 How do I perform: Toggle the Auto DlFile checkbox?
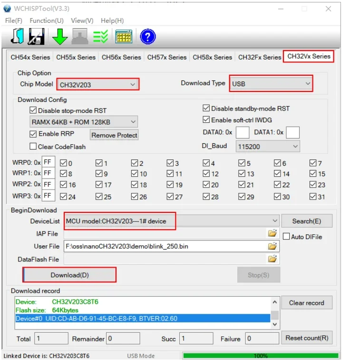click(286, 237)
